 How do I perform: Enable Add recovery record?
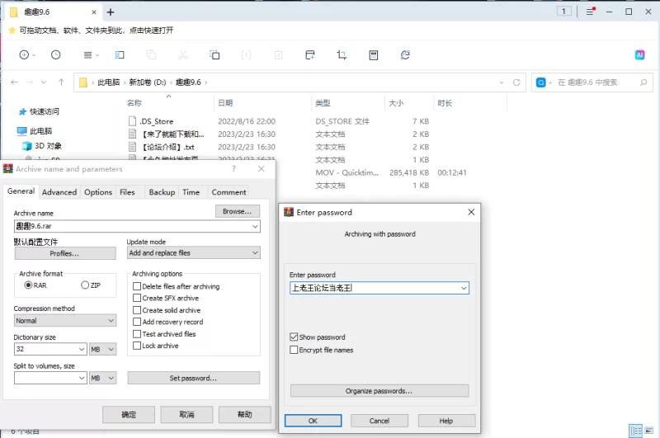[137, 322]
